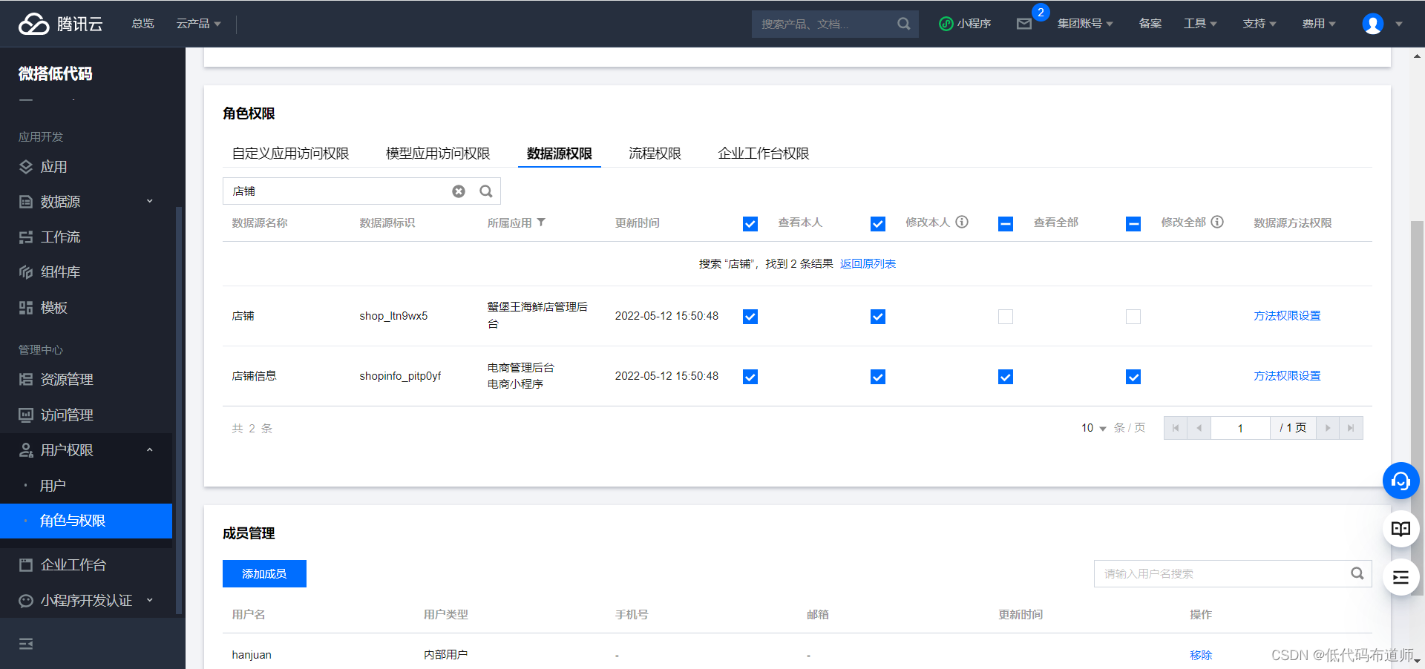Toggle 查看全部 header checkbox

(x=1006, y=224)
